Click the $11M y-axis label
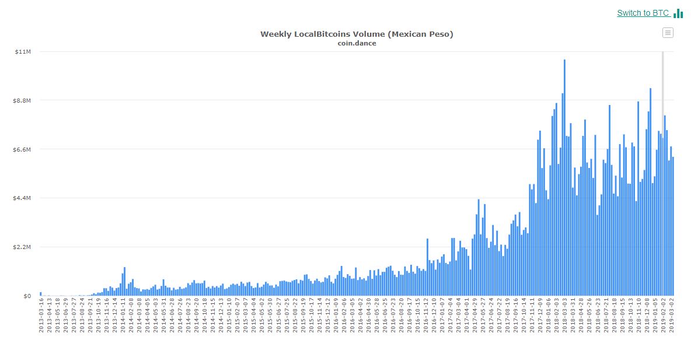The image size is (691, 347). (23, 52)
